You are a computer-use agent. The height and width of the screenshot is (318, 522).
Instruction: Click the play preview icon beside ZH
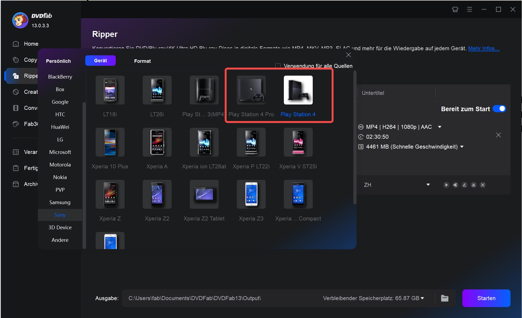point(446,185)
